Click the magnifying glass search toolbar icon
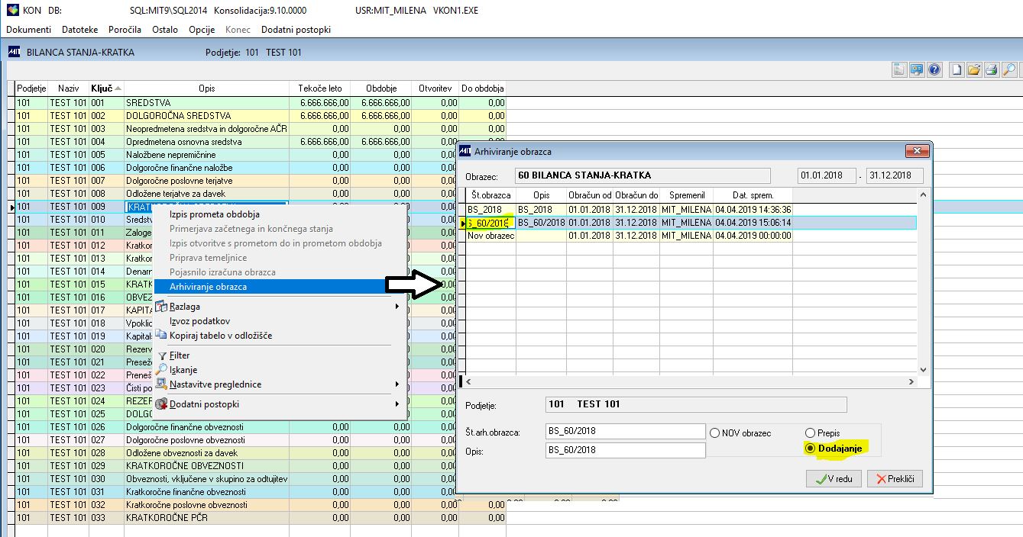1023x537 pixels. 1009,70
